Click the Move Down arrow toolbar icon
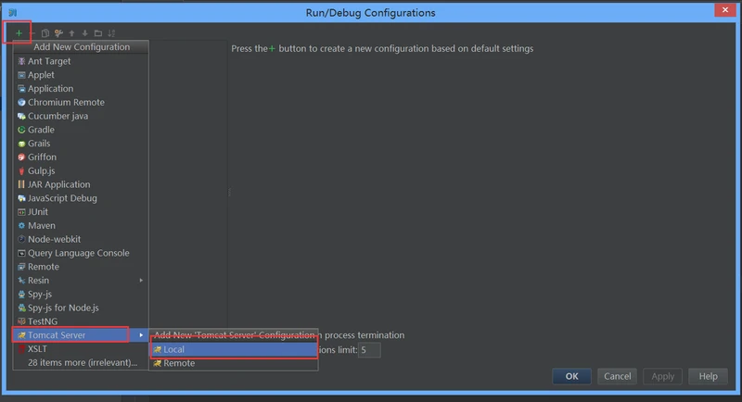This screenshot has height=402, width=742. click(85, 33)
